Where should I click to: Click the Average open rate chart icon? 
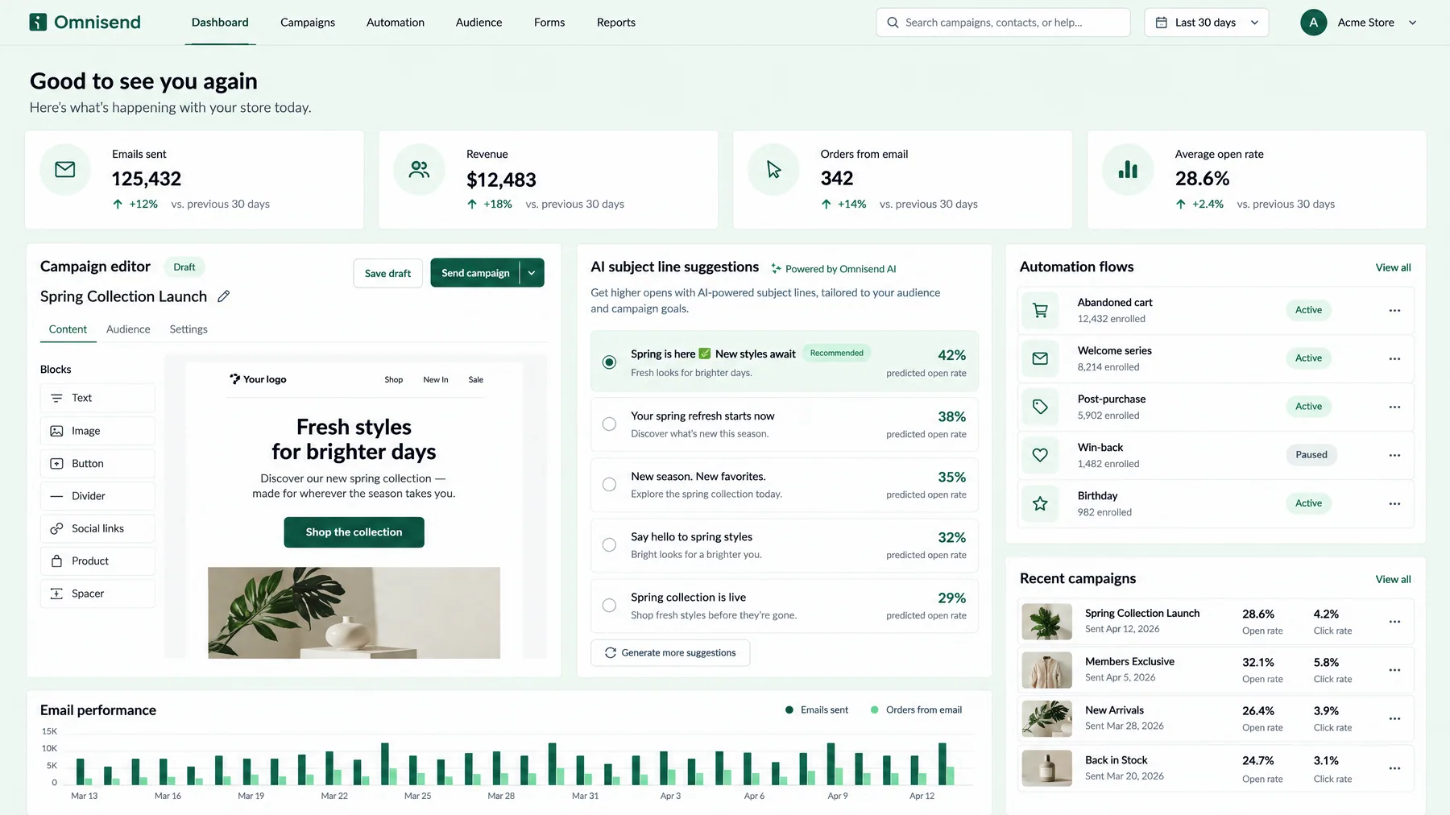coord(1128,169)
